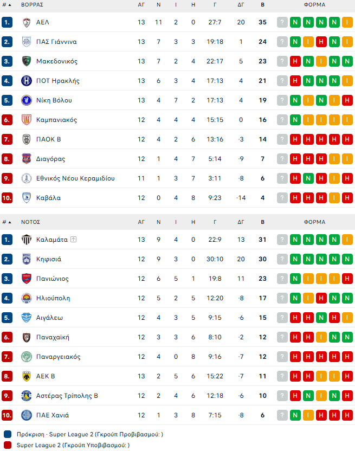355x451 pixels.
Task: Click ΑΕΛ's upcoming match question-mark form box
Action: pos(282,22)
